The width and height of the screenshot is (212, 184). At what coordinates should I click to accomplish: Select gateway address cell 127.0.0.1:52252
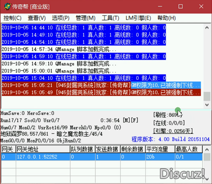43,157
